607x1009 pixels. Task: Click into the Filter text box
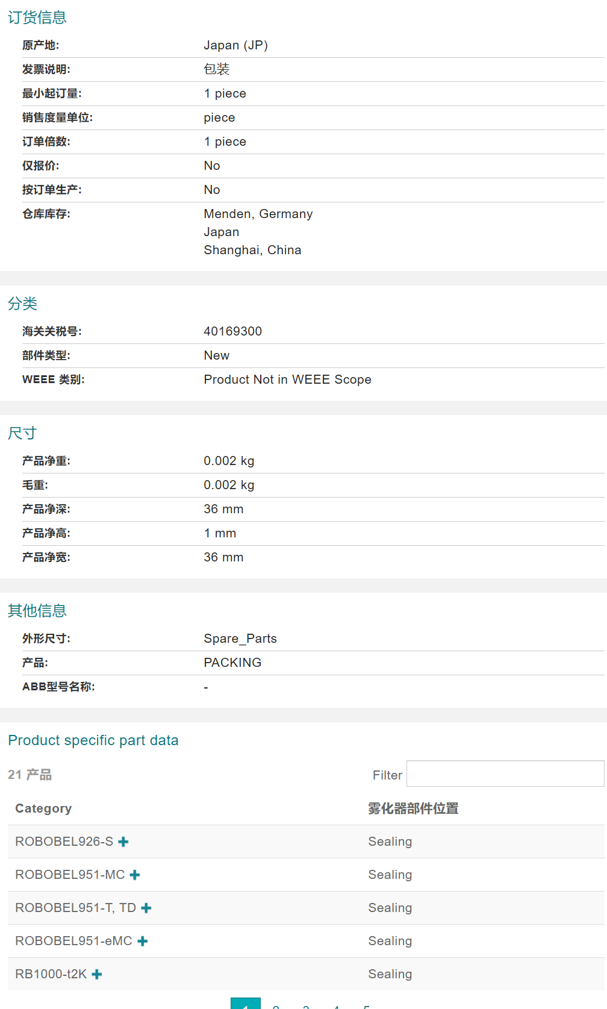point(505,774)
